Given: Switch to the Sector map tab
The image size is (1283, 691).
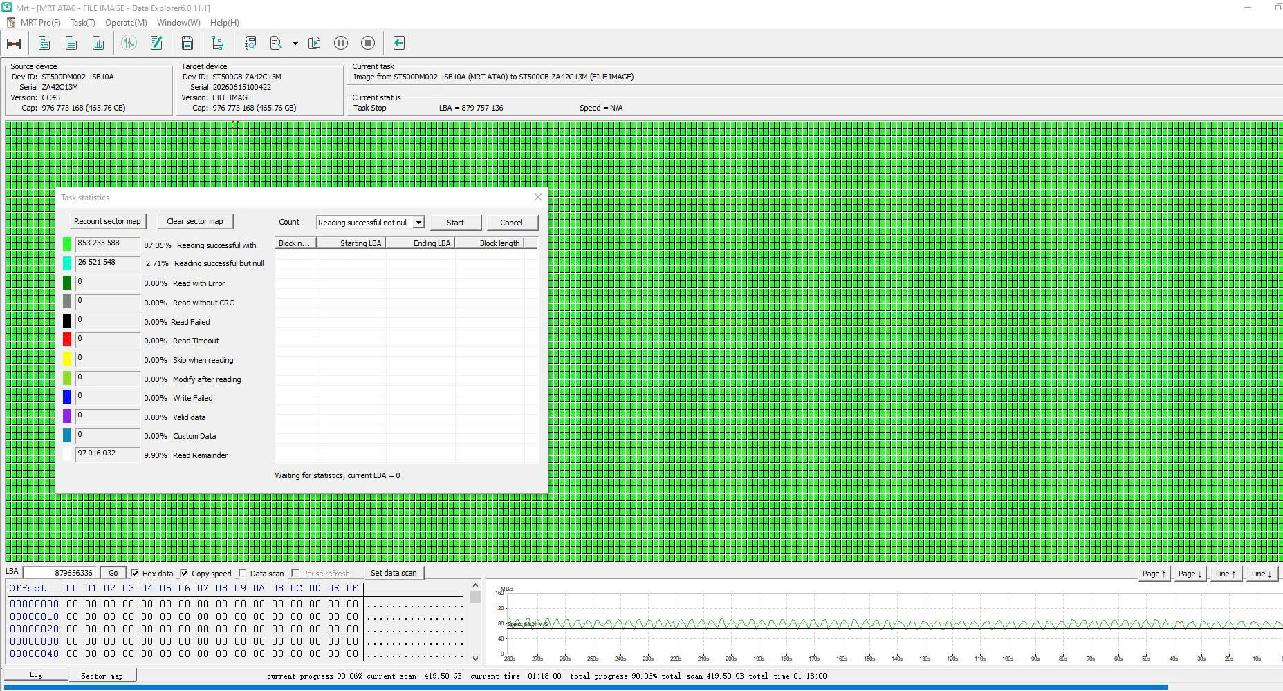Looking at the screenshot, I should tap(102, 676).
